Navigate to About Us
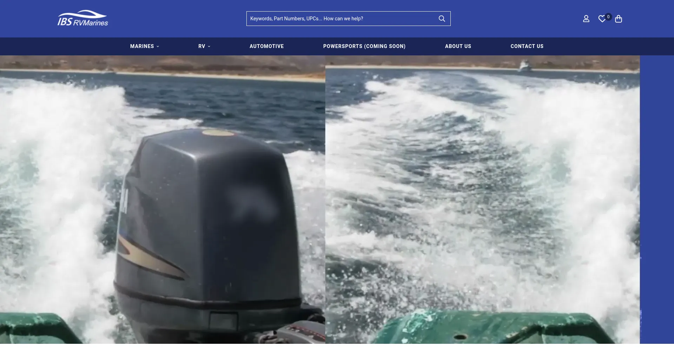Image resolution: width=674 pixels, height=348 pixels. pyautogui.click(x=458, y=46)
